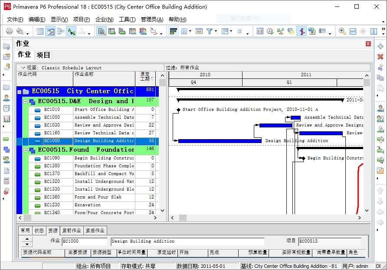Click the Gantt horizontal scrollbar thumb
This screenshot has width=387, height=270.
pyautogui.click(x=183, y=218)
